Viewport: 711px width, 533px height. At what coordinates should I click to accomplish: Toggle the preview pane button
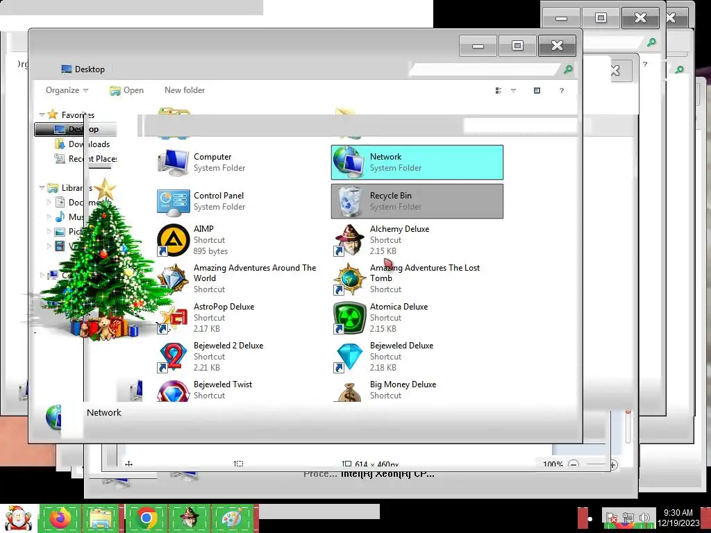[537, 91]
